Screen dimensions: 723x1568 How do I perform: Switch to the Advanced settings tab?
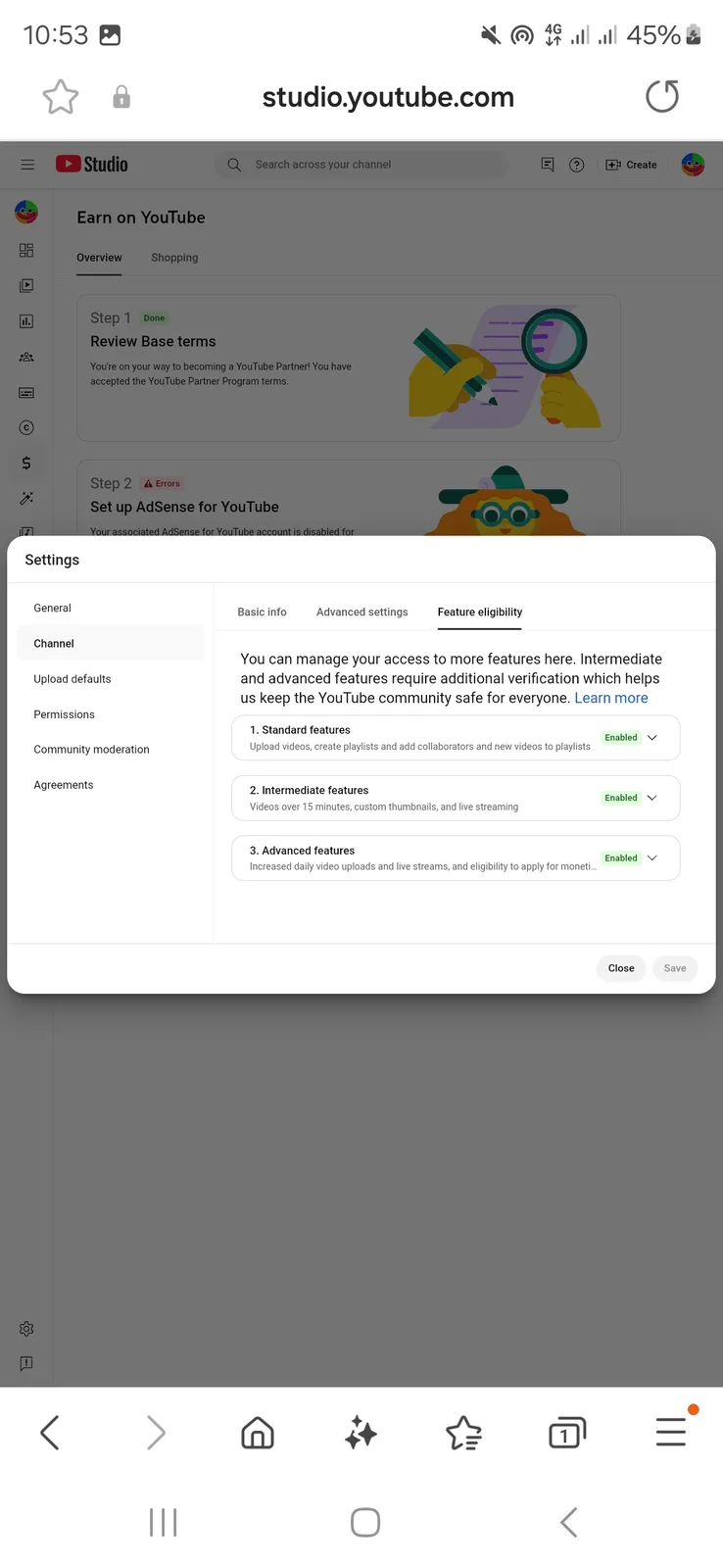[x=361, y=612]
